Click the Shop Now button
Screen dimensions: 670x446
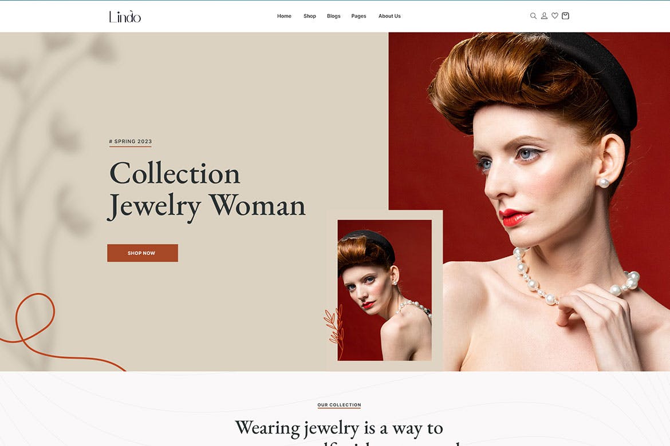pyautogui.click(x=142, y=253)
